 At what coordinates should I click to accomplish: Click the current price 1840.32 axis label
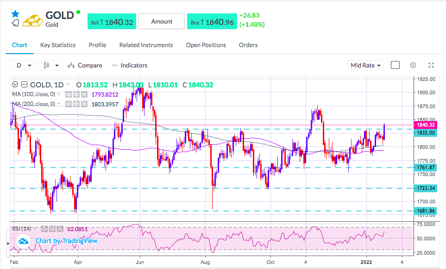point(426,125)
